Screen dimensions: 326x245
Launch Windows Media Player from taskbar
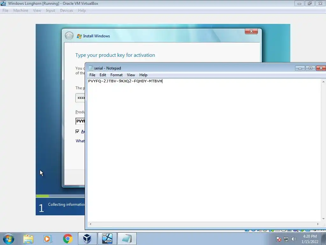[48, 239]
